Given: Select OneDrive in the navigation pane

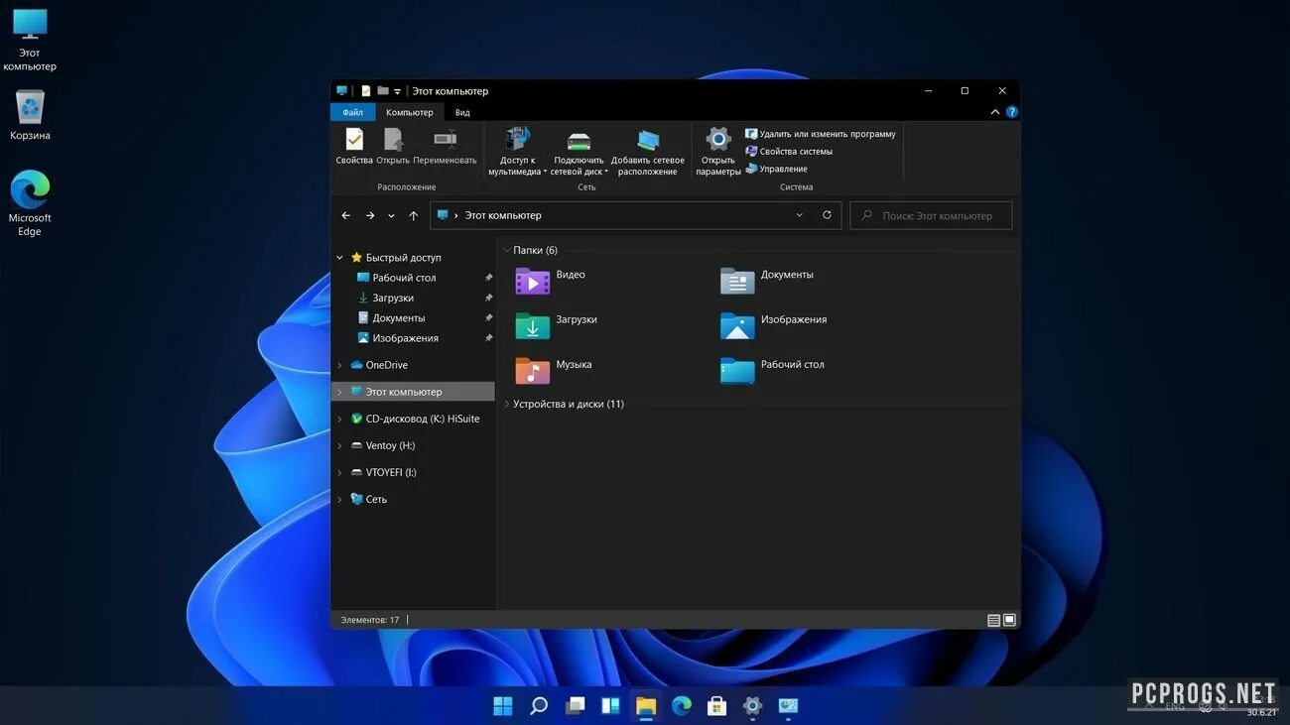Looking at the screenshot, I should tap(386, 365).
